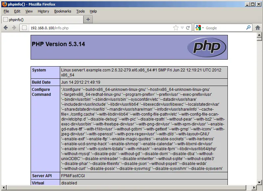Click the 'System' row label
The width and height of the screenshot is (263, 191).
39,70
